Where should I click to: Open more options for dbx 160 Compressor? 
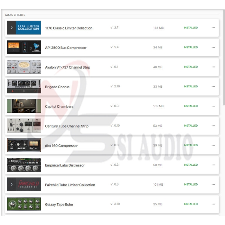tap(213, 145)
